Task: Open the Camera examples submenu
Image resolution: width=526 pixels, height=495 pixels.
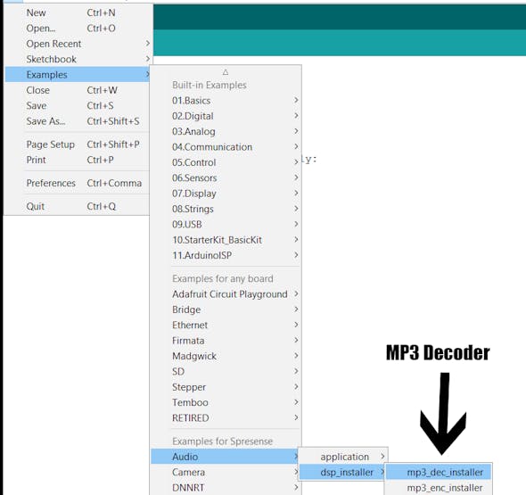Action: (x=225, y=472)
